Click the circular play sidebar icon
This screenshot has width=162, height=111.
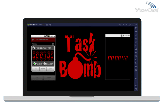click(136, 46)
